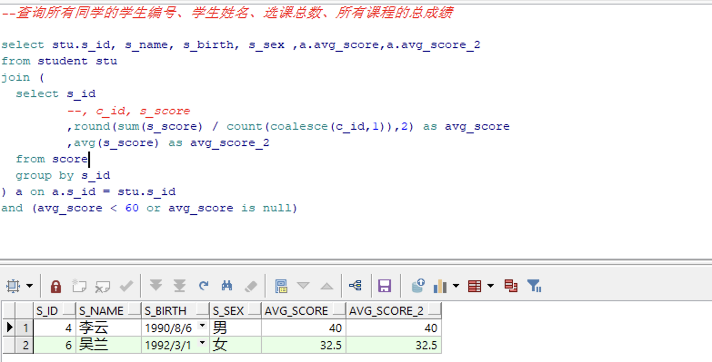Place cursor on 'from student stu' line
712x362 pixels.
[x=59, y=61]
